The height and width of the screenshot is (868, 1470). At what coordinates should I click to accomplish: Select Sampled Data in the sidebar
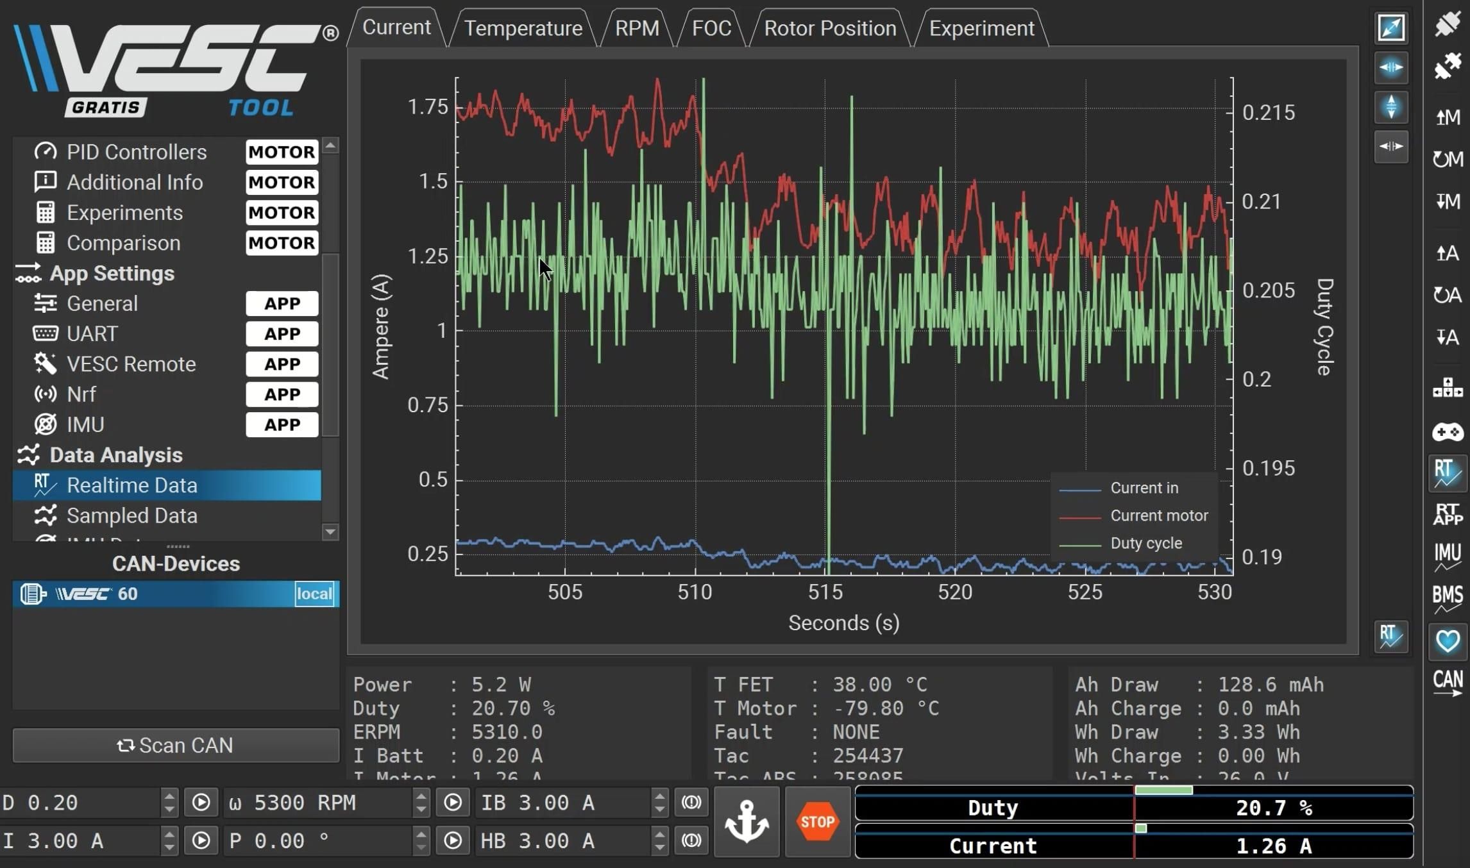[x=131, y=515]
